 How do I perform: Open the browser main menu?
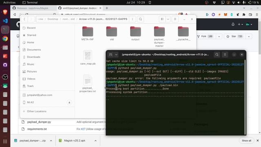click(257, 15)
